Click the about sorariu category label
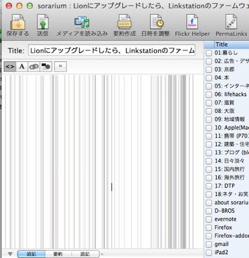249x258 pixels. [232, 203]
